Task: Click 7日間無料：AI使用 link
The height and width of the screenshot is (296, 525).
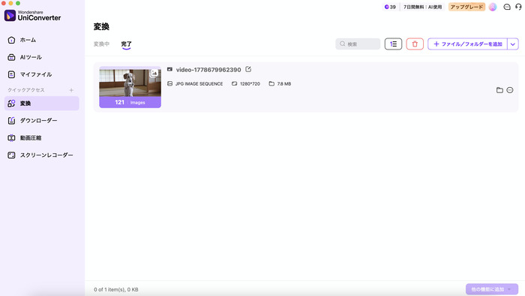Action: [422, 7]
